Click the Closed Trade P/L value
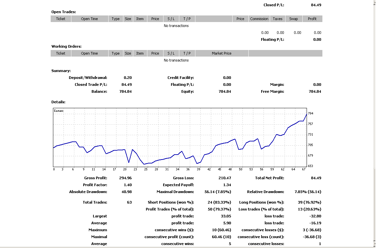This screenshot has width=377, height=248. [126, 85]
